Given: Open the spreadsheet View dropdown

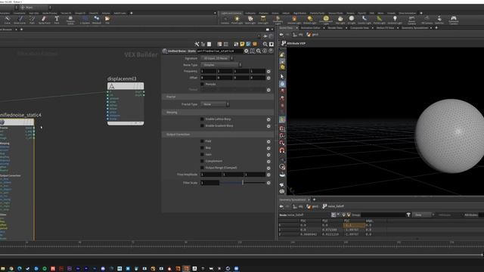Looking at the screenshot, I should pyautogui.click(x=423, y=215).
